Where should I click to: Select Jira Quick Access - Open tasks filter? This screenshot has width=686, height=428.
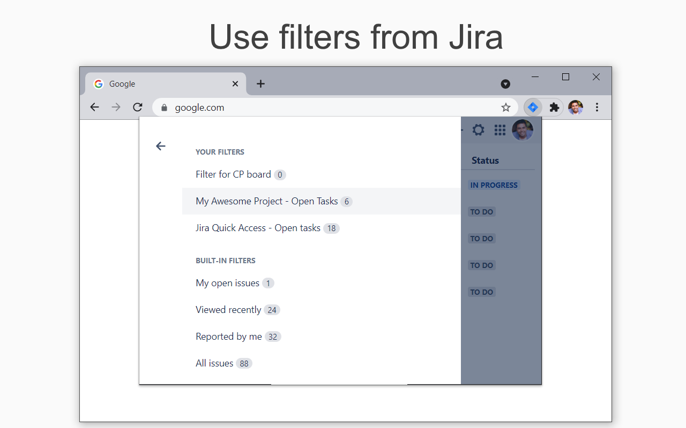(322, 228)
